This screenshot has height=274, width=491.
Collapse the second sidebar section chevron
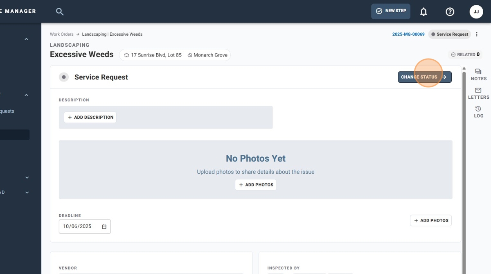click(26, 95)
